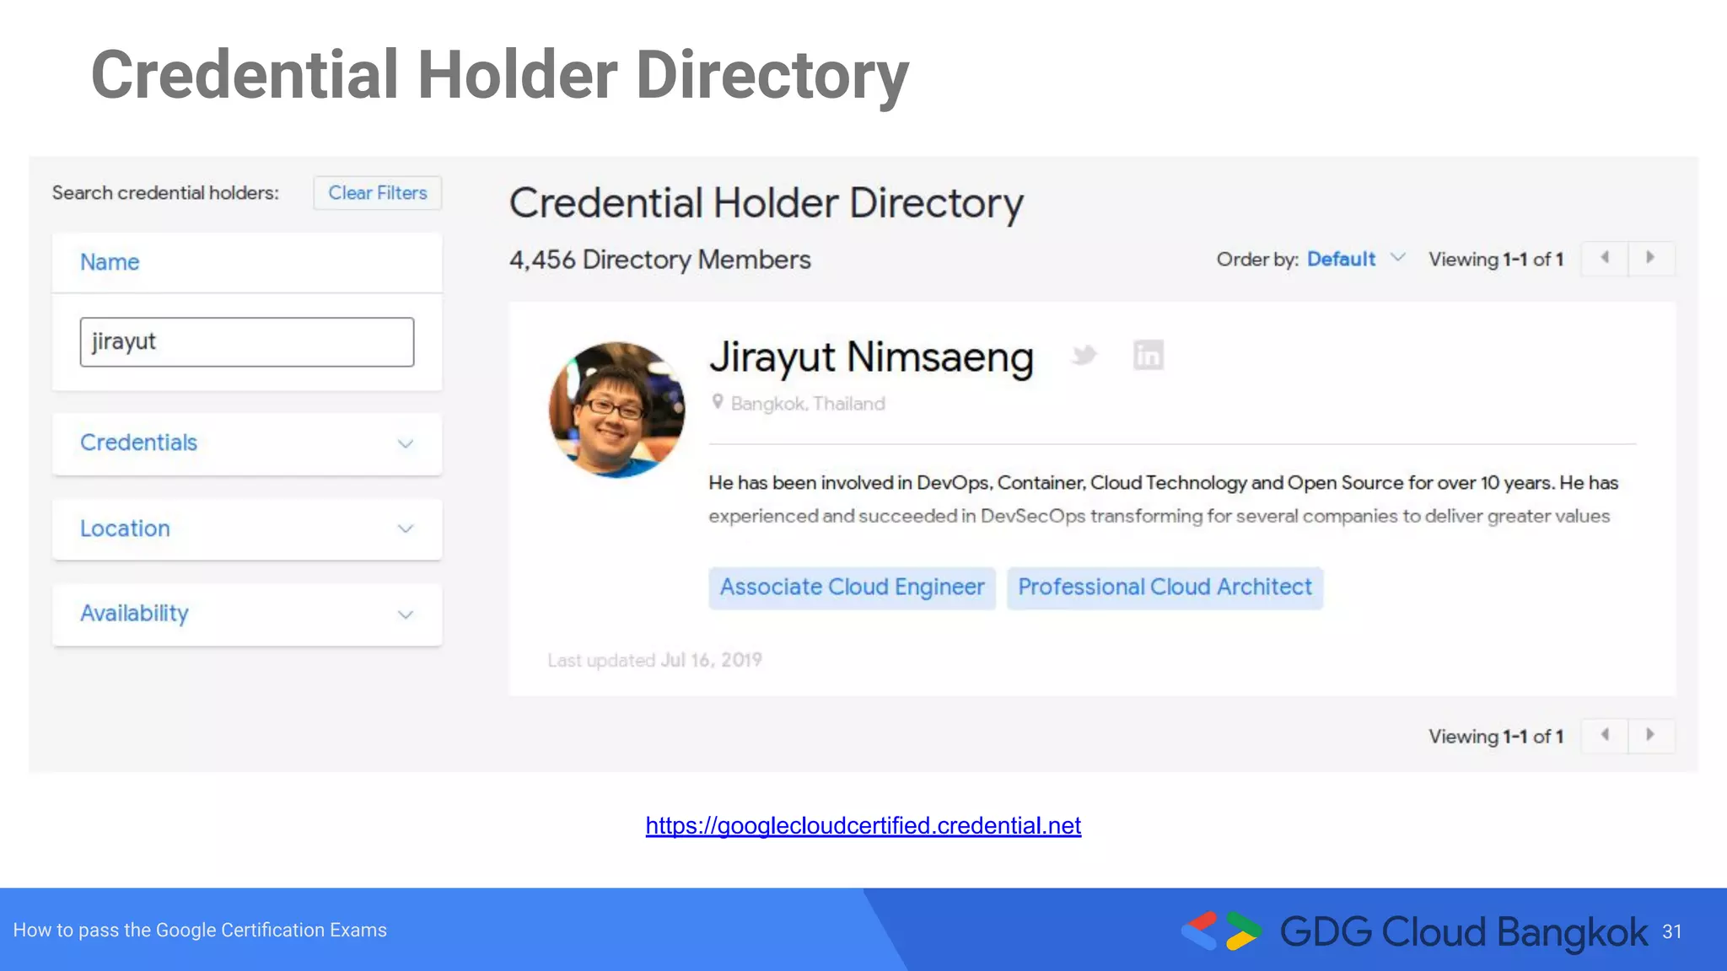Viewport: 1727px width, 971px height.
Task: Click the GDG Cloud Bangkok footer text
Action: [x=1464, y=932]
